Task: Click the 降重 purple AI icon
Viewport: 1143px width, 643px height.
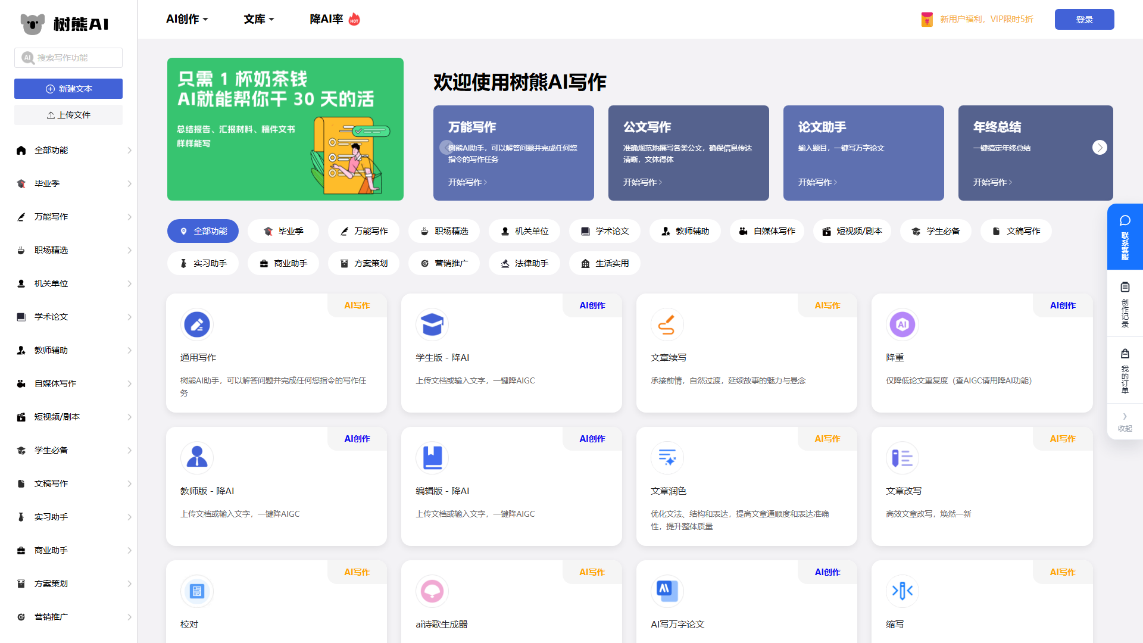Action: pos(902,324)
